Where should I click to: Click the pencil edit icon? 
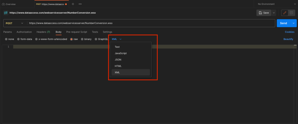tap(285, 13)
